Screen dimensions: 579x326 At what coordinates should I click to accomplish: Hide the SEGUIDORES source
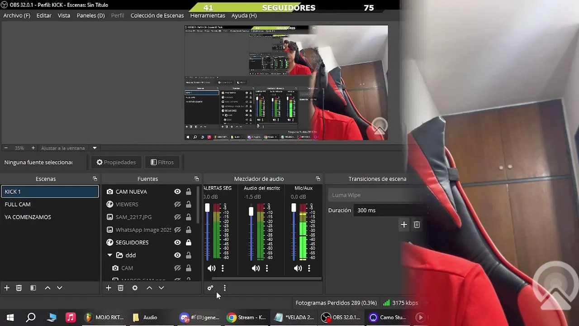coord(177,242)
